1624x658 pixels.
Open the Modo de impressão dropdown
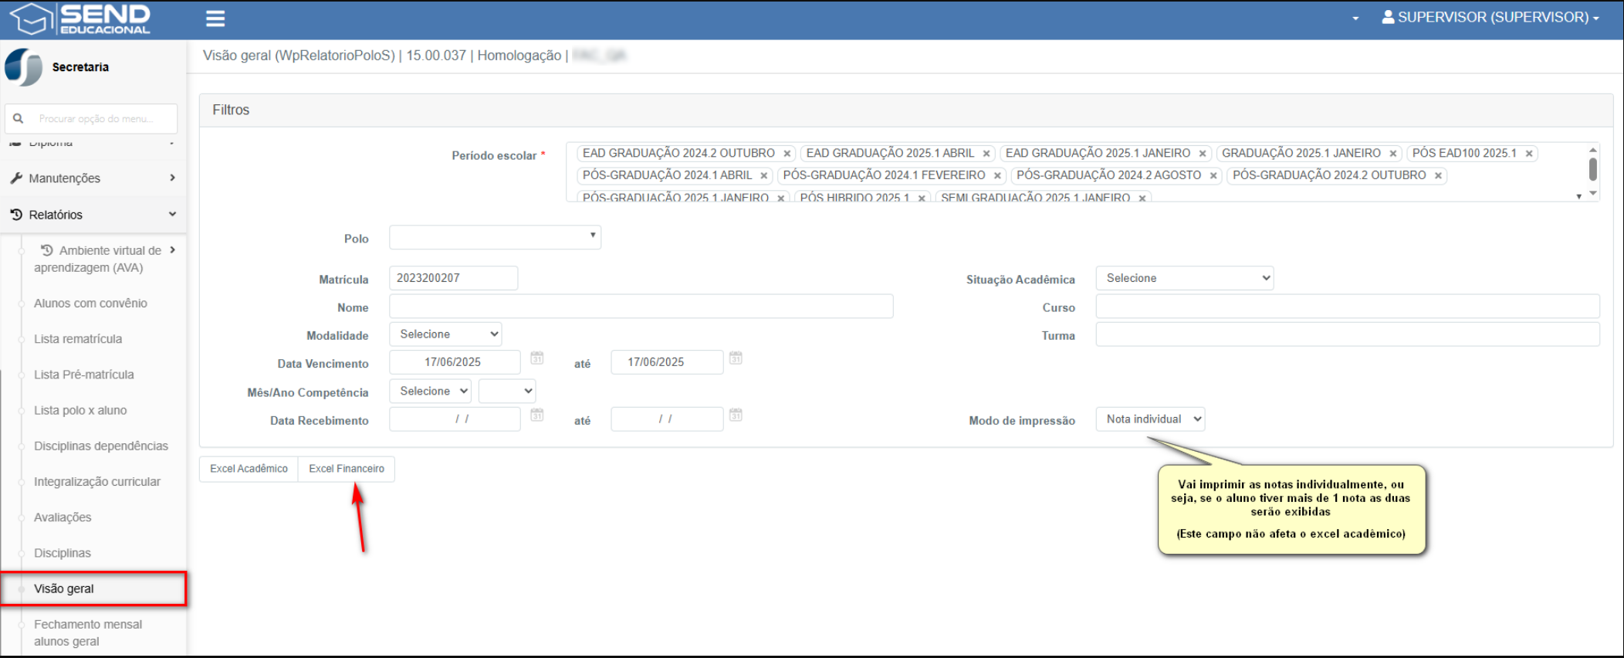[1150, 419]
